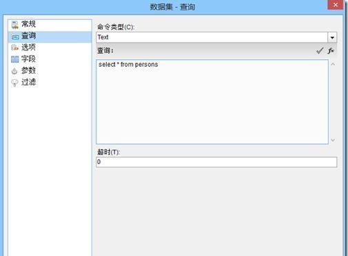This screenshot has width=348, height=256.
Task: Expand the 命令类型 dropdown arrow
Action: [332, 37]
